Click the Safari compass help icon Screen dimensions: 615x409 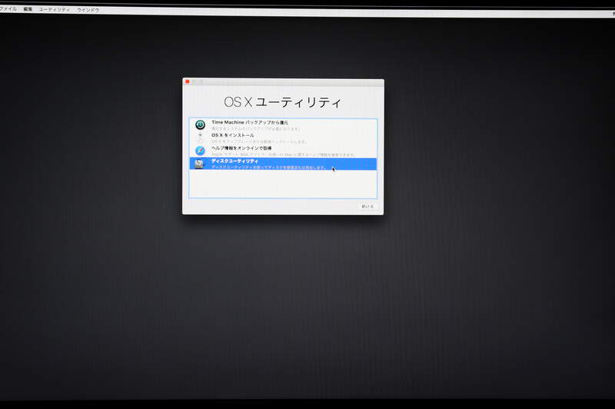point(200,150)
